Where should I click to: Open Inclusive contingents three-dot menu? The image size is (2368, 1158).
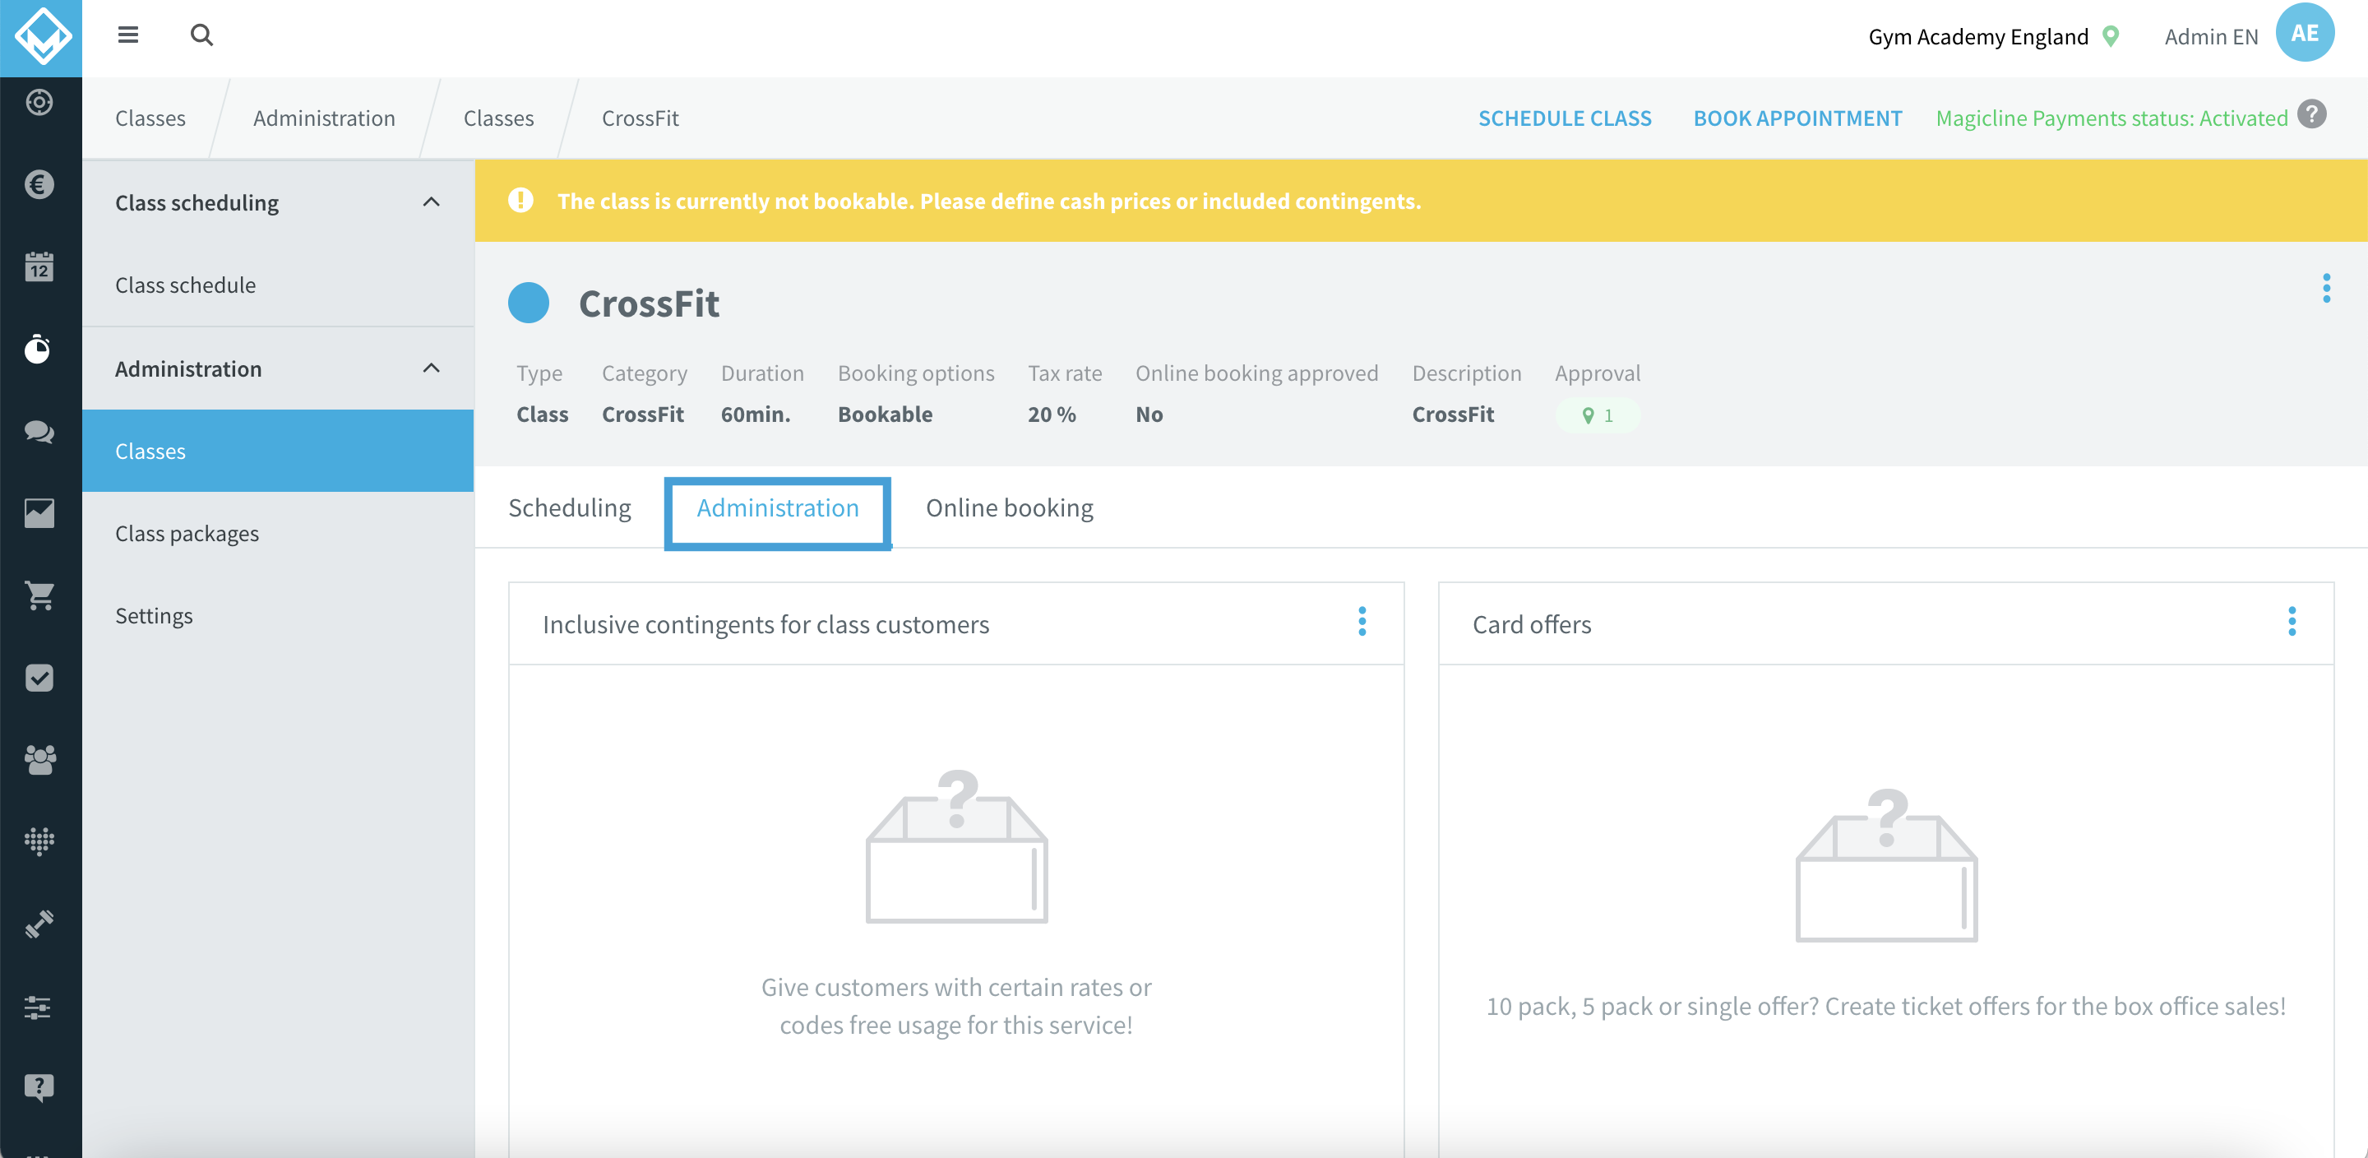tap(1362, 622)
